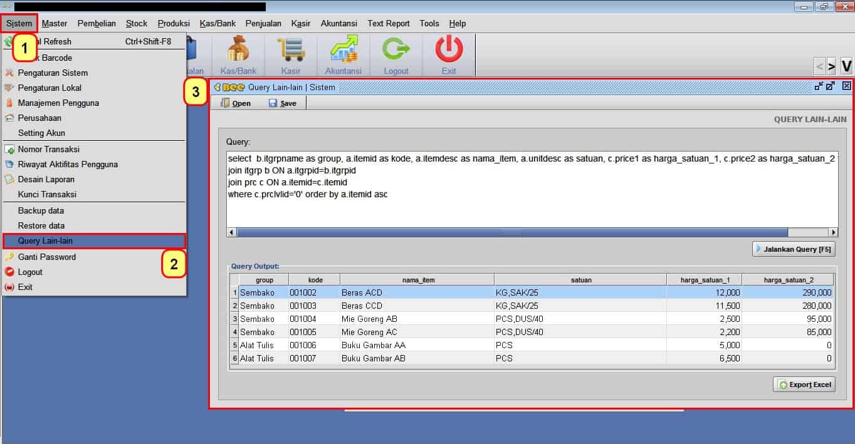Open the Kasir menu in menu bar
The width and height of the screenshot is (855, 444).
click(x=301, y=23)
